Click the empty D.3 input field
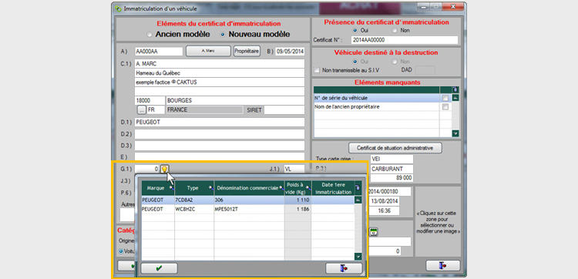The height and width of the screenshot is (279, 578). point(220,145)
